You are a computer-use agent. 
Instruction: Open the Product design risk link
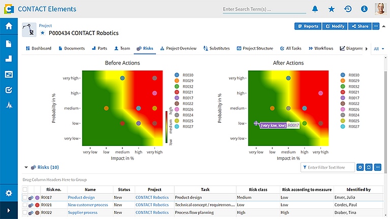pos(81,197)
